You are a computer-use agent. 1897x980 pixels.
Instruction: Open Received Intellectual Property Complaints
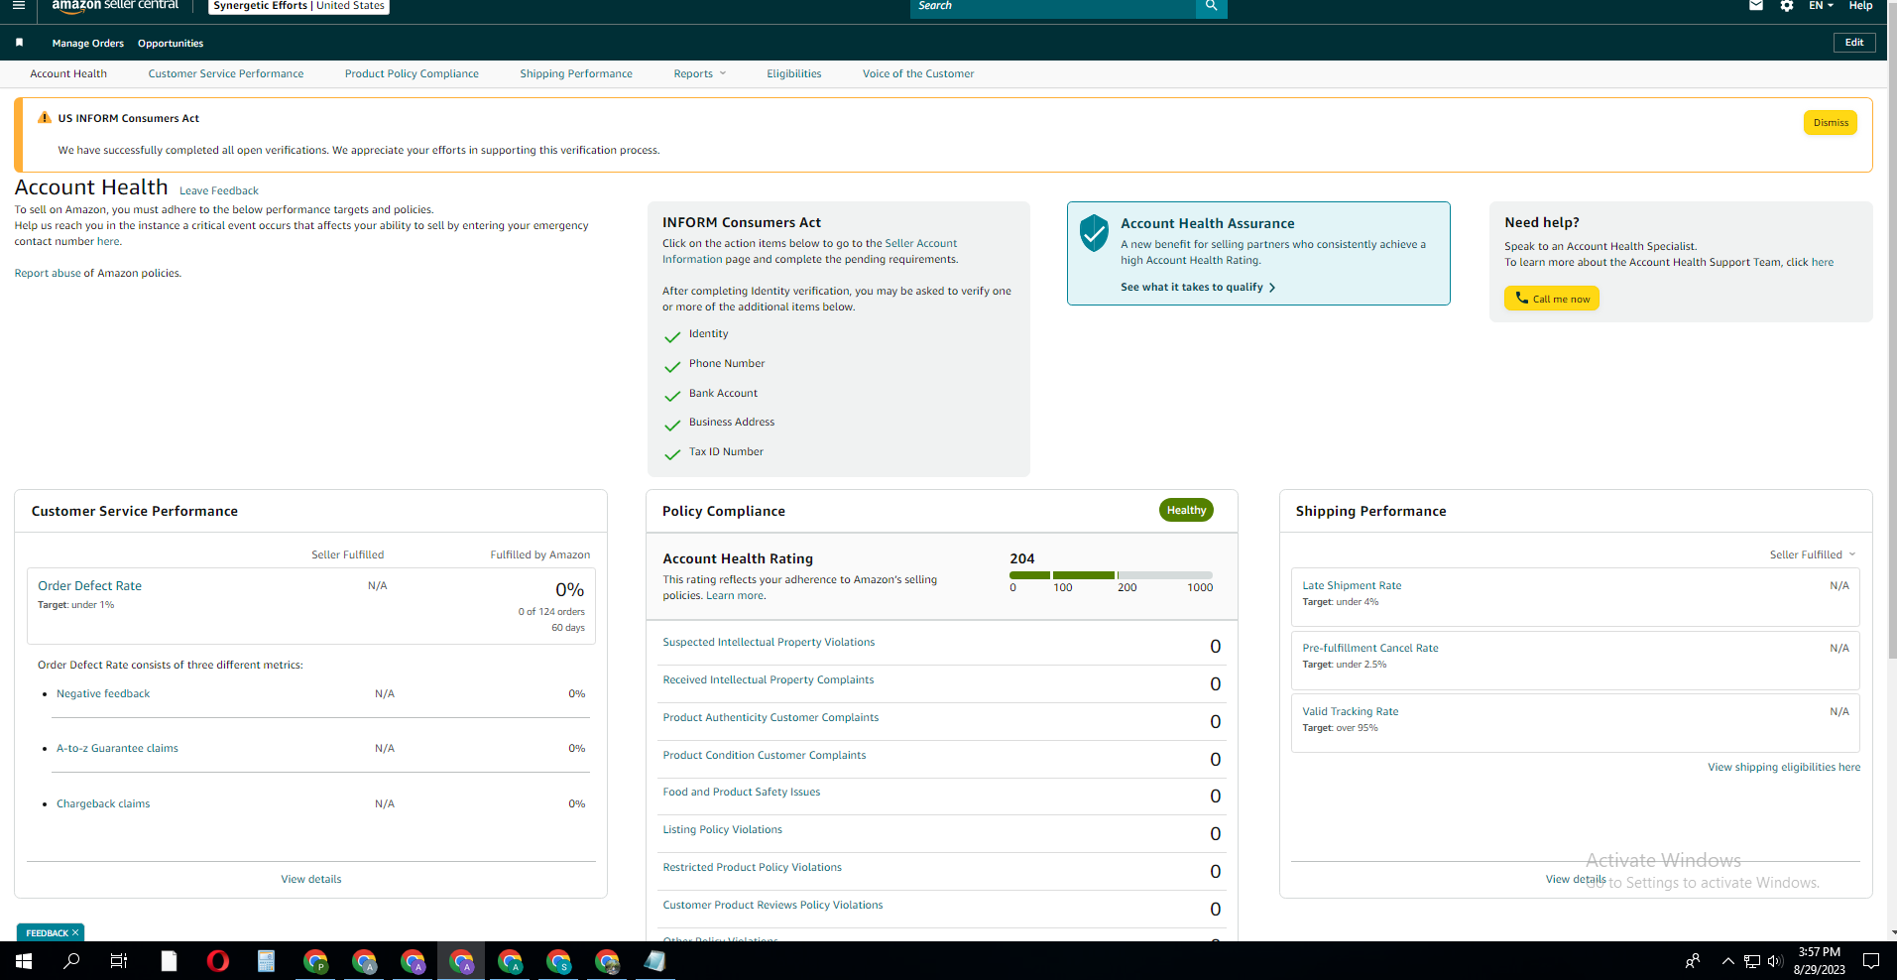coord(769,679)
